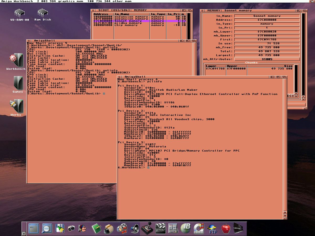Viewport: 315px width, 236px height.
Task: Click the First field showing $7C091788
Action: (x=267, y=40)
